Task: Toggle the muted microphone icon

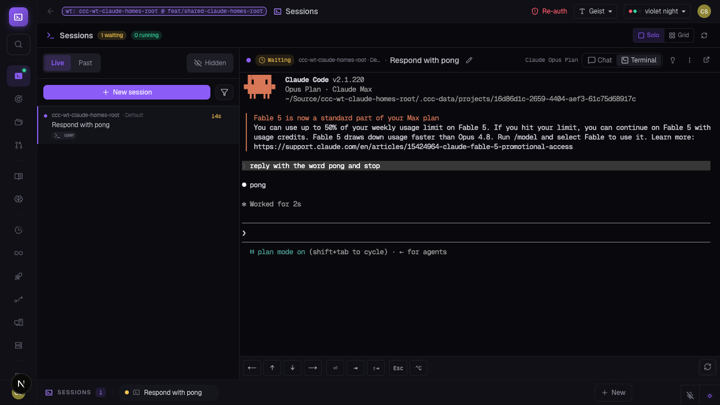Action: [x=690, y=395]
